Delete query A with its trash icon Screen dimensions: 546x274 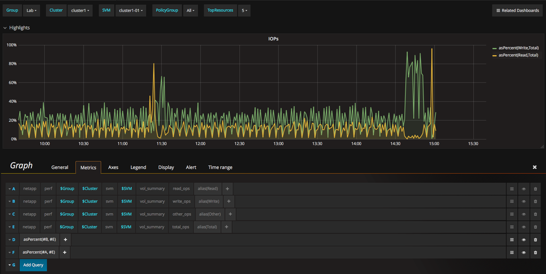click(x=535, y=189)
